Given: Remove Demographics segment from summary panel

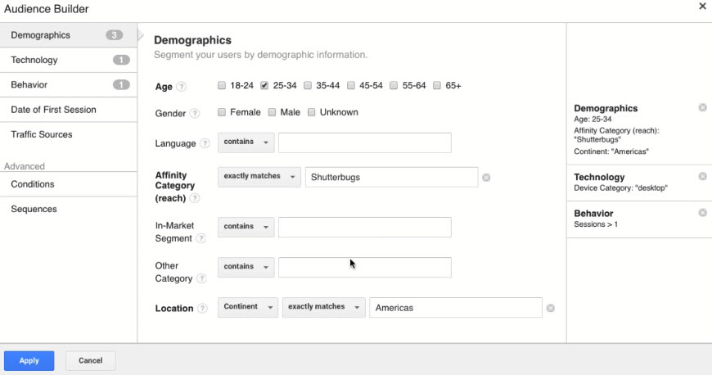Looking at the screenshot, I should click(702, 108).
